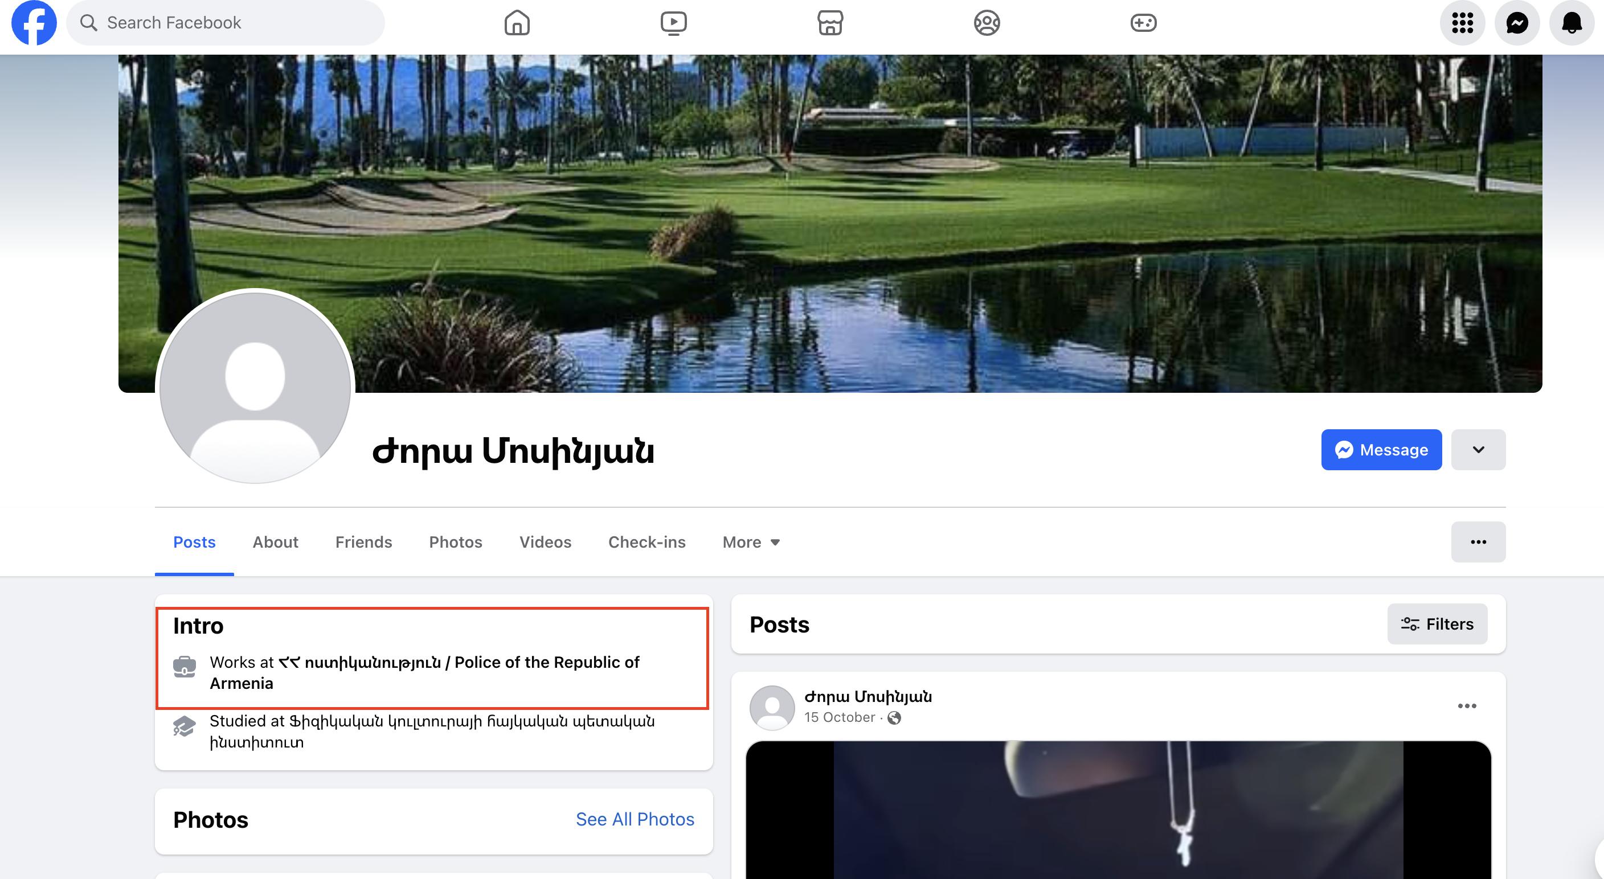Open the Posts Filters button
This screenshot has width=1604, height=879.
coord(1437,625)
